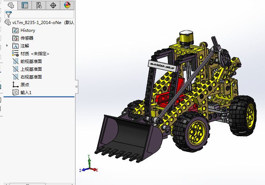This screenshot has width=265, height=185.
Task: Click the 传感器 sensors folder
Action: pyautogui.click(x=27, y=38)
